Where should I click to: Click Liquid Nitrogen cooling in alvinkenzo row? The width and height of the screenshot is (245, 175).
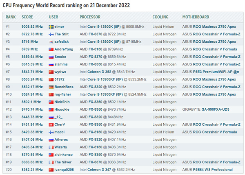click(x=165, y=155)
